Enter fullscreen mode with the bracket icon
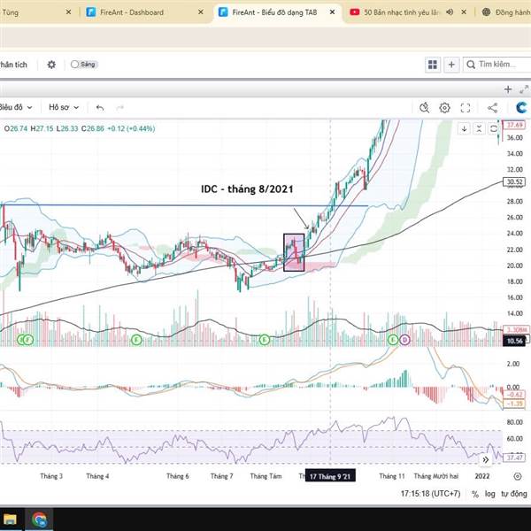 point(466,108)
